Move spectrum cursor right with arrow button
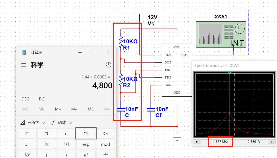Image resolution: width=277 pixels, height=158 pixels. pos(271,142)
